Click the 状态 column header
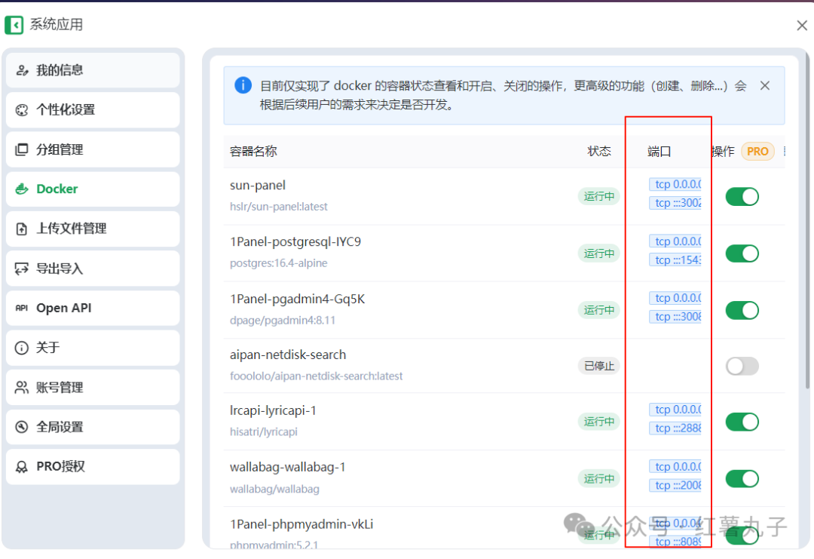 click(x=599, y=151)
